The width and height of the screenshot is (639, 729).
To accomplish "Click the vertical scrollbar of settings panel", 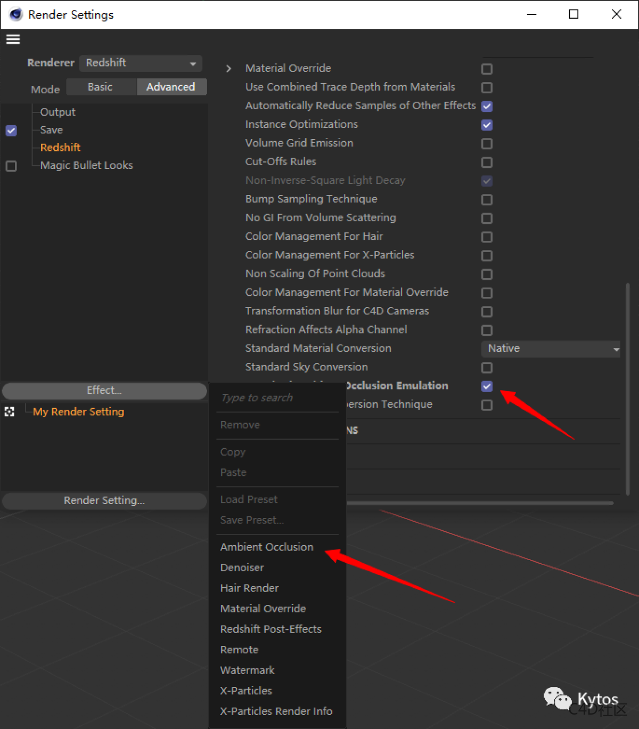I will pos(628,389).
